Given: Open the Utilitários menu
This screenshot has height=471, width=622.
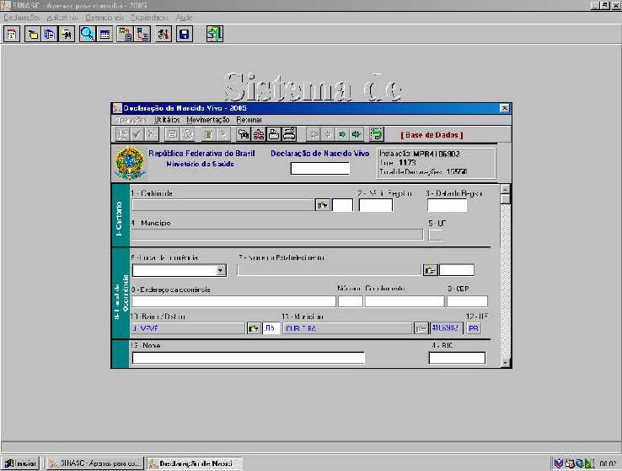Looking at the screenshot, I should 167,120.
